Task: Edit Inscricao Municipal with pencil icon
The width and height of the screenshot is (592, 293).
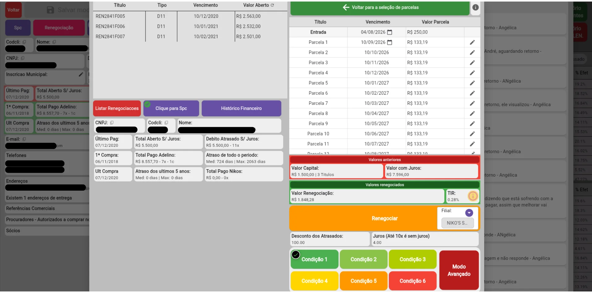Action: point(81,74)
